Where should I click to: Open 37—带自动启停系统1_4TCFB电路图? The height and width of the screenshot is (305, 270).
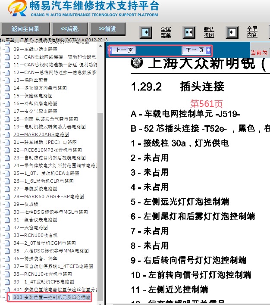53,266
